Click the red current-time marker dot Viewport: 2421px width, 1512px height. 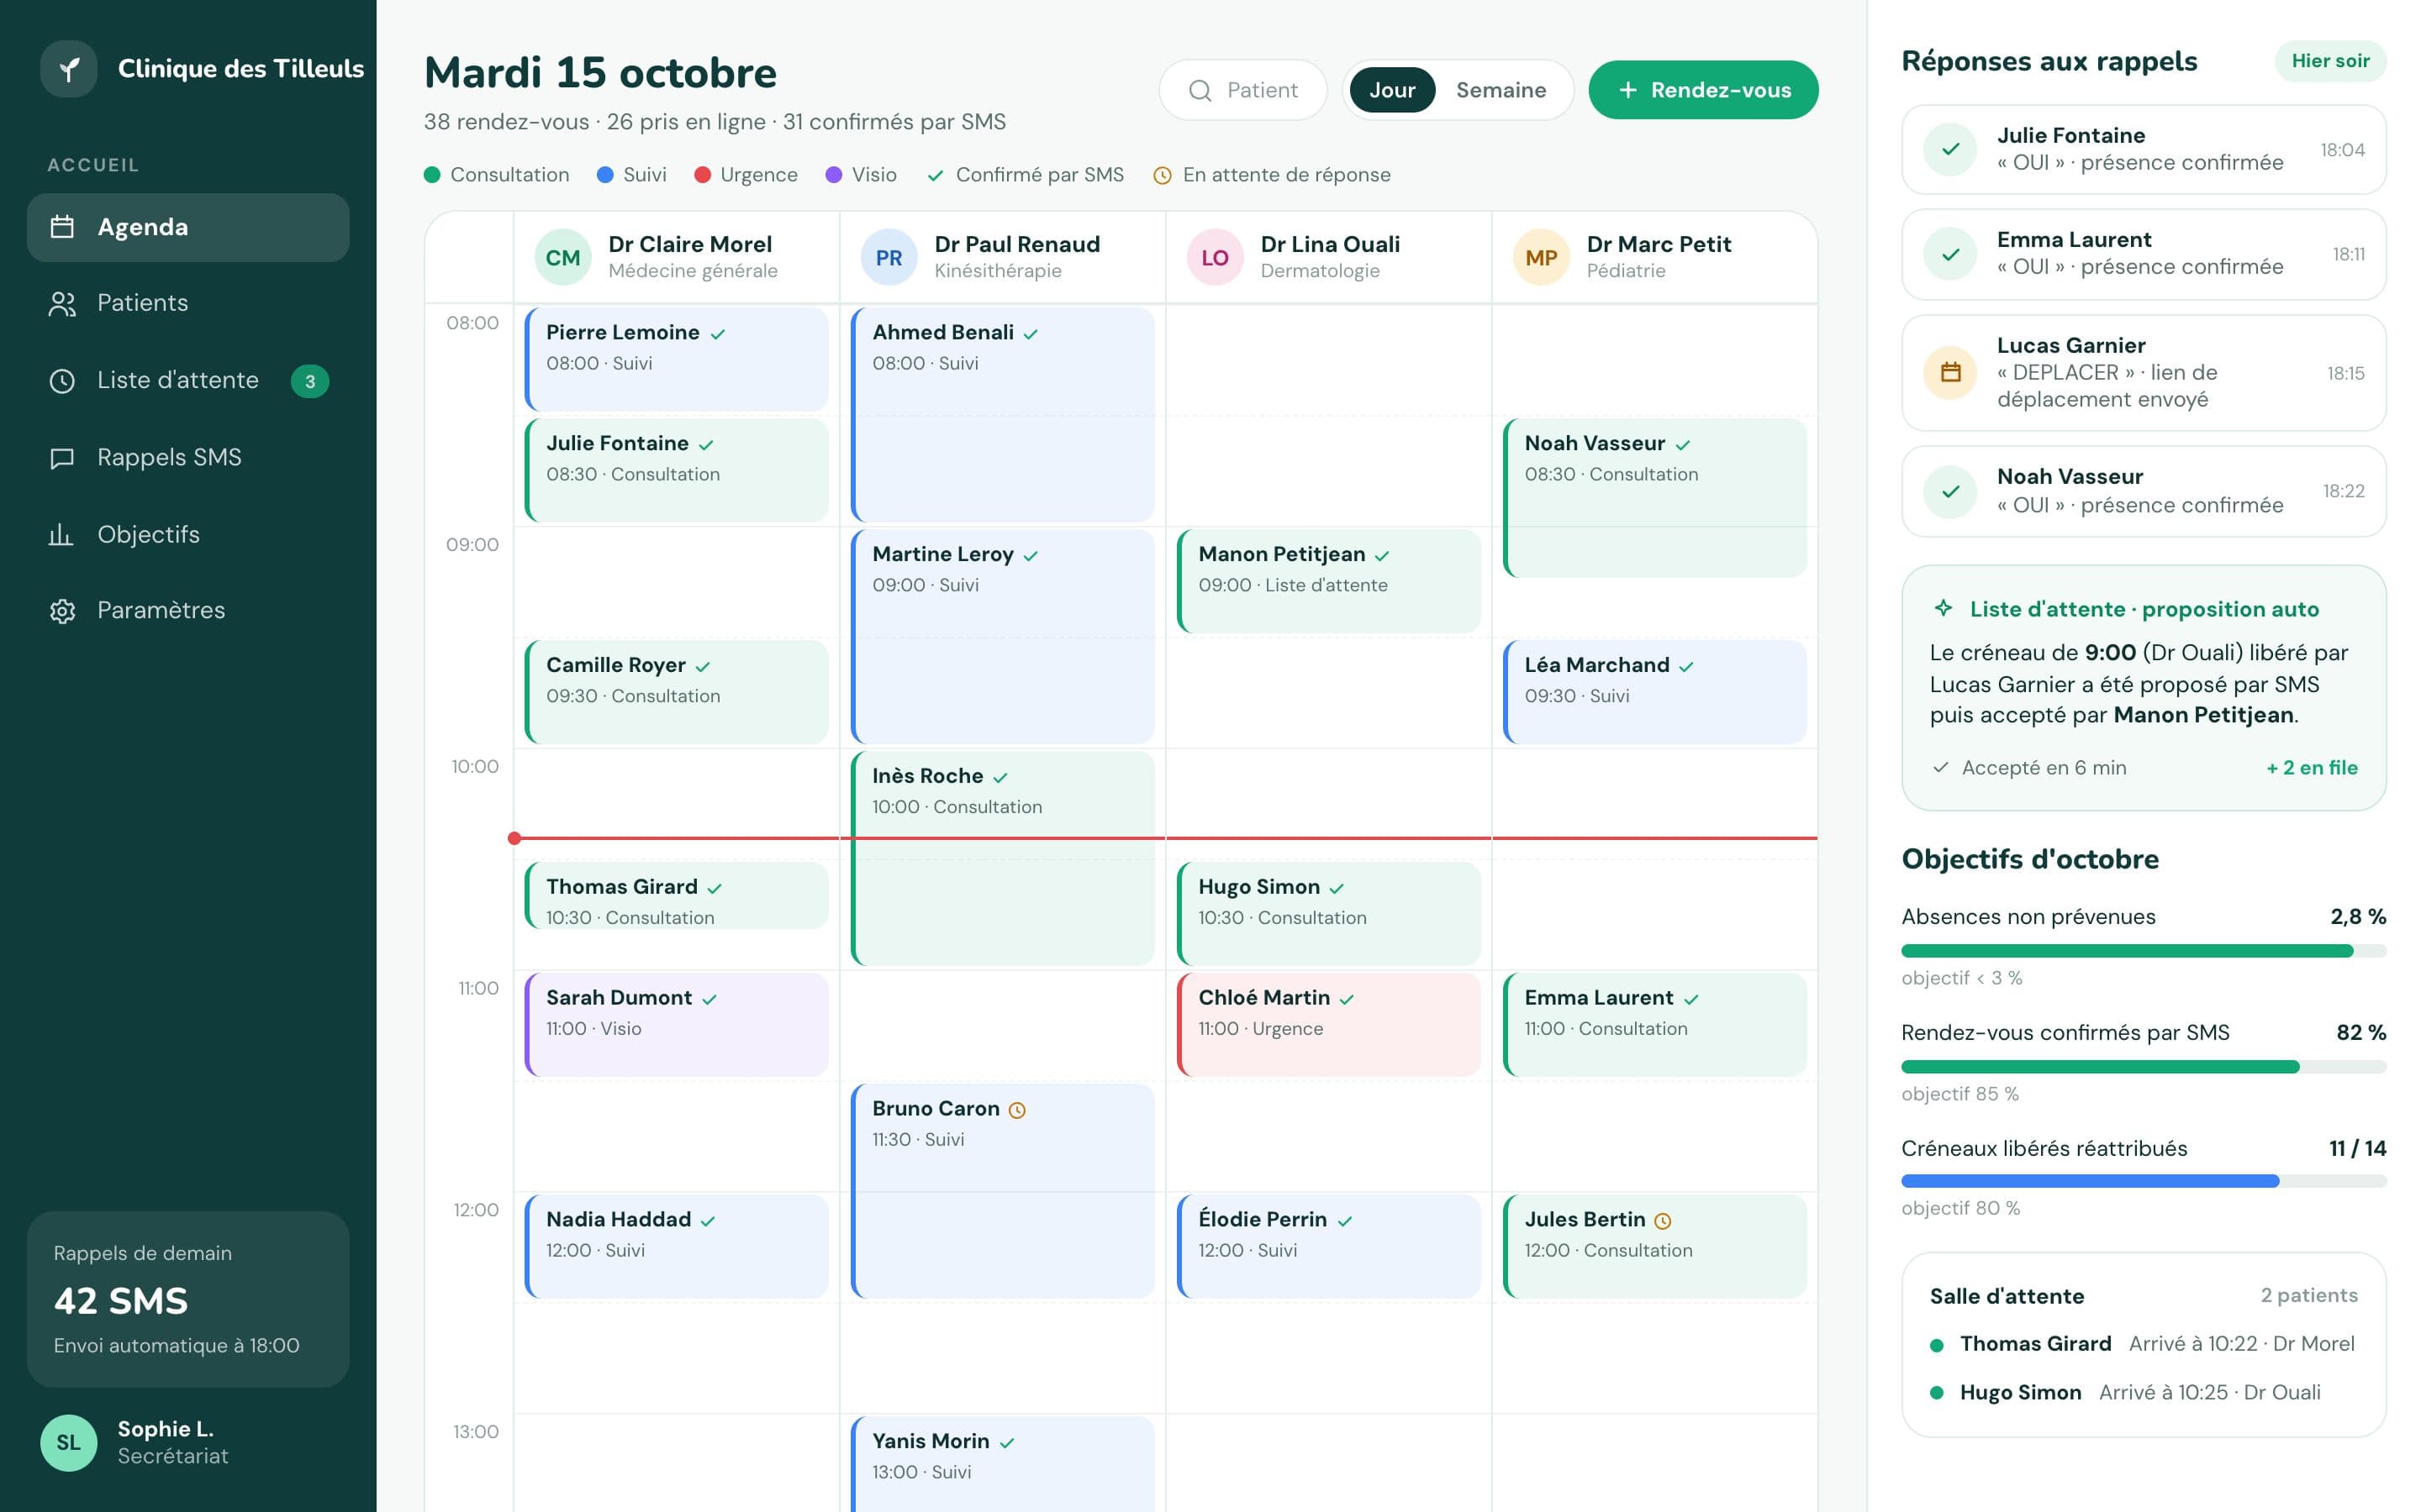(514, 838)
